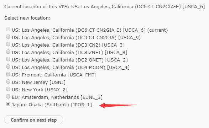
Task: Click the 'EU: Amsterdam, Netherlands [EUNL_3]' label text
Action: click(57, 97)
